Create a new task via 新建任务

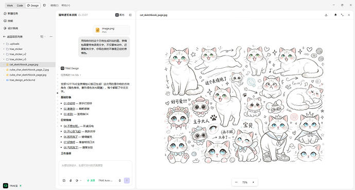pos(11,13)
